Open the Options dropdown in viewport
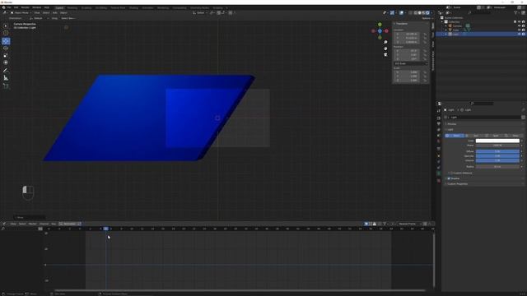The width and height of the screenshot is (527, 296). 427,18
